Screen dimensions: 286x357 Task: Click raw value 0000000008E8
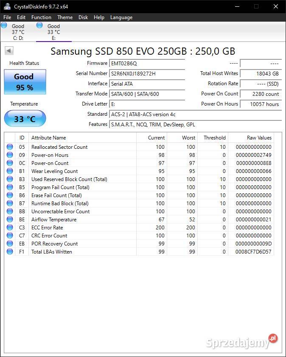254,163
